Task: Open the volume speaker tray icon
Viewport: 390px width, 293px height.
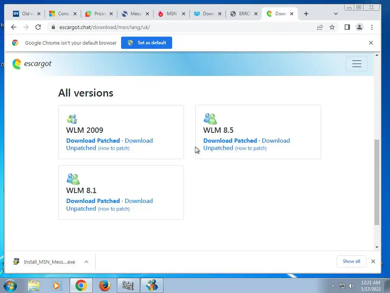Action: 352,286
